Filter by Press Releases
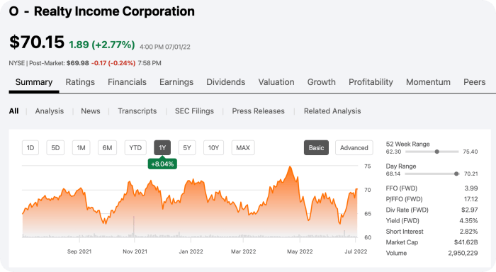Viewport: 496px width, 272px height. pyautogui.click(x=258, y=111)
